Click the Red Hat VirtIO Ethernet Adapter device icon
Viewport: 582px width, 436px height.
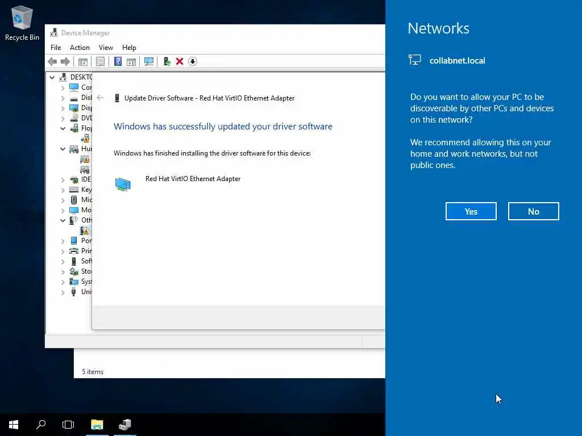pos(123,185)
